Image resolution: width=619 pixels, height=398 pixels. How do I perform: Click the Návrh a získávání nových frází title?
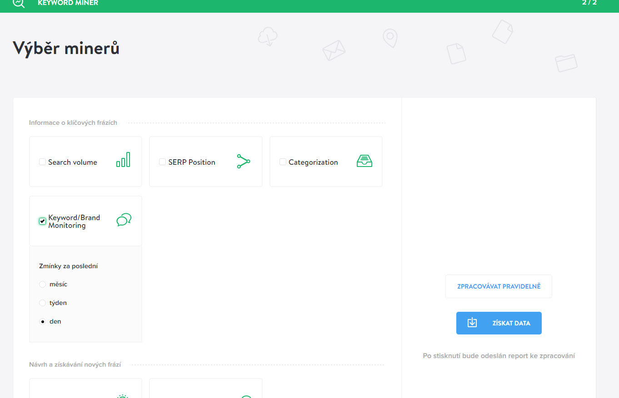75,364
